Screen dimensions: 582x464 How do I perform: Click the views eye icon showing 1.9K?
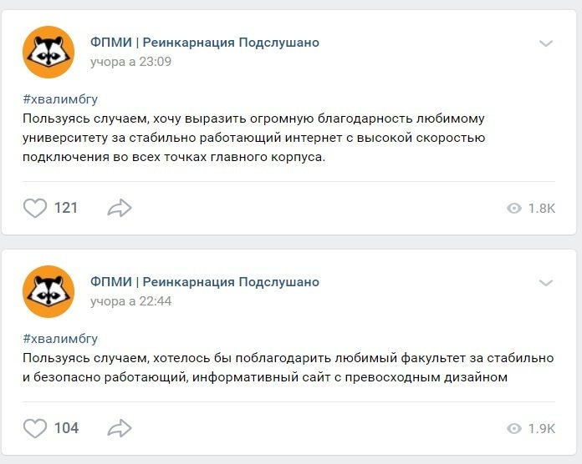[x=514, y=429]
